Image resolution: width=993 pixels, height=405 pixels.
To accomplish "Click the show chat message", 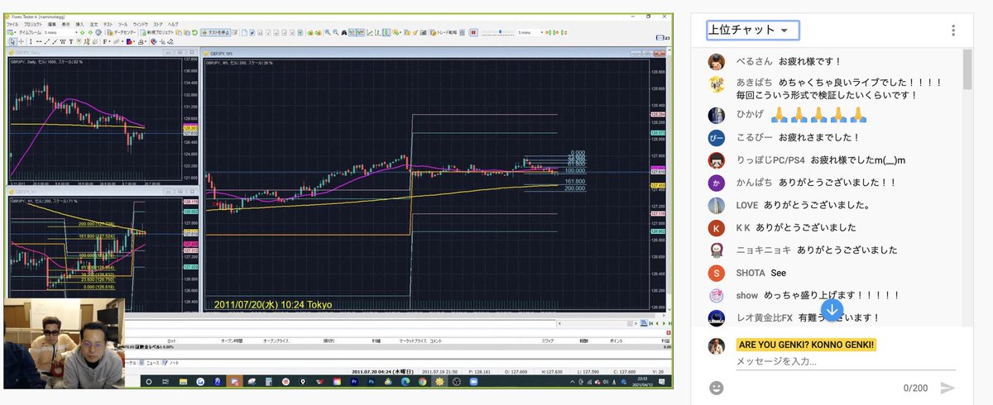I will (x=831, y=295).
